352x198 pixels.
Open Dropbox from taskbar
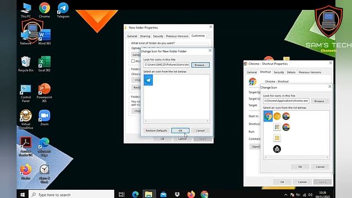[x=177, y=194]
